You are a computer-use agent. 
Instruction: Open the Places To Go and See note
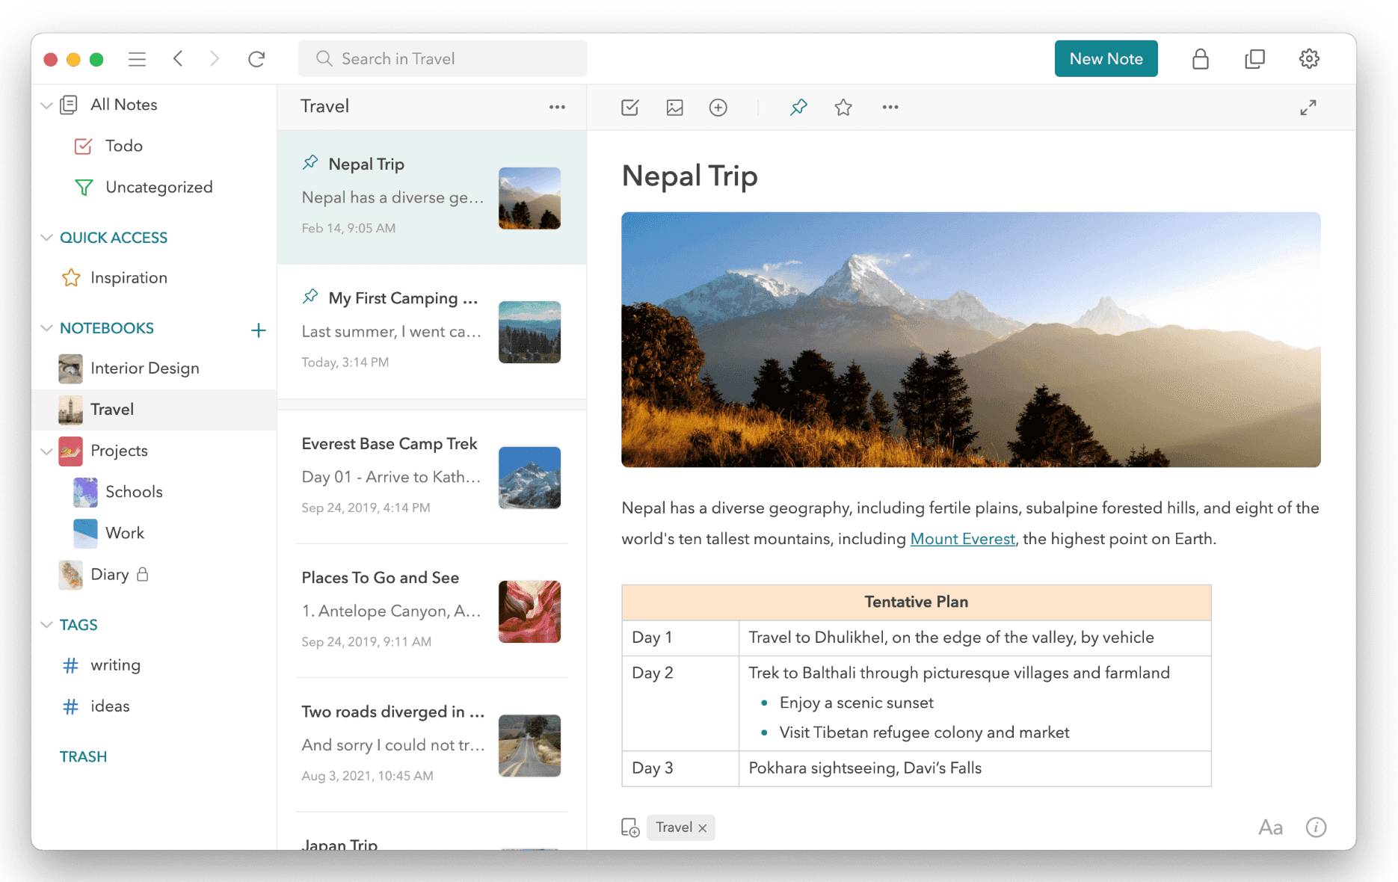pos(431,610)
